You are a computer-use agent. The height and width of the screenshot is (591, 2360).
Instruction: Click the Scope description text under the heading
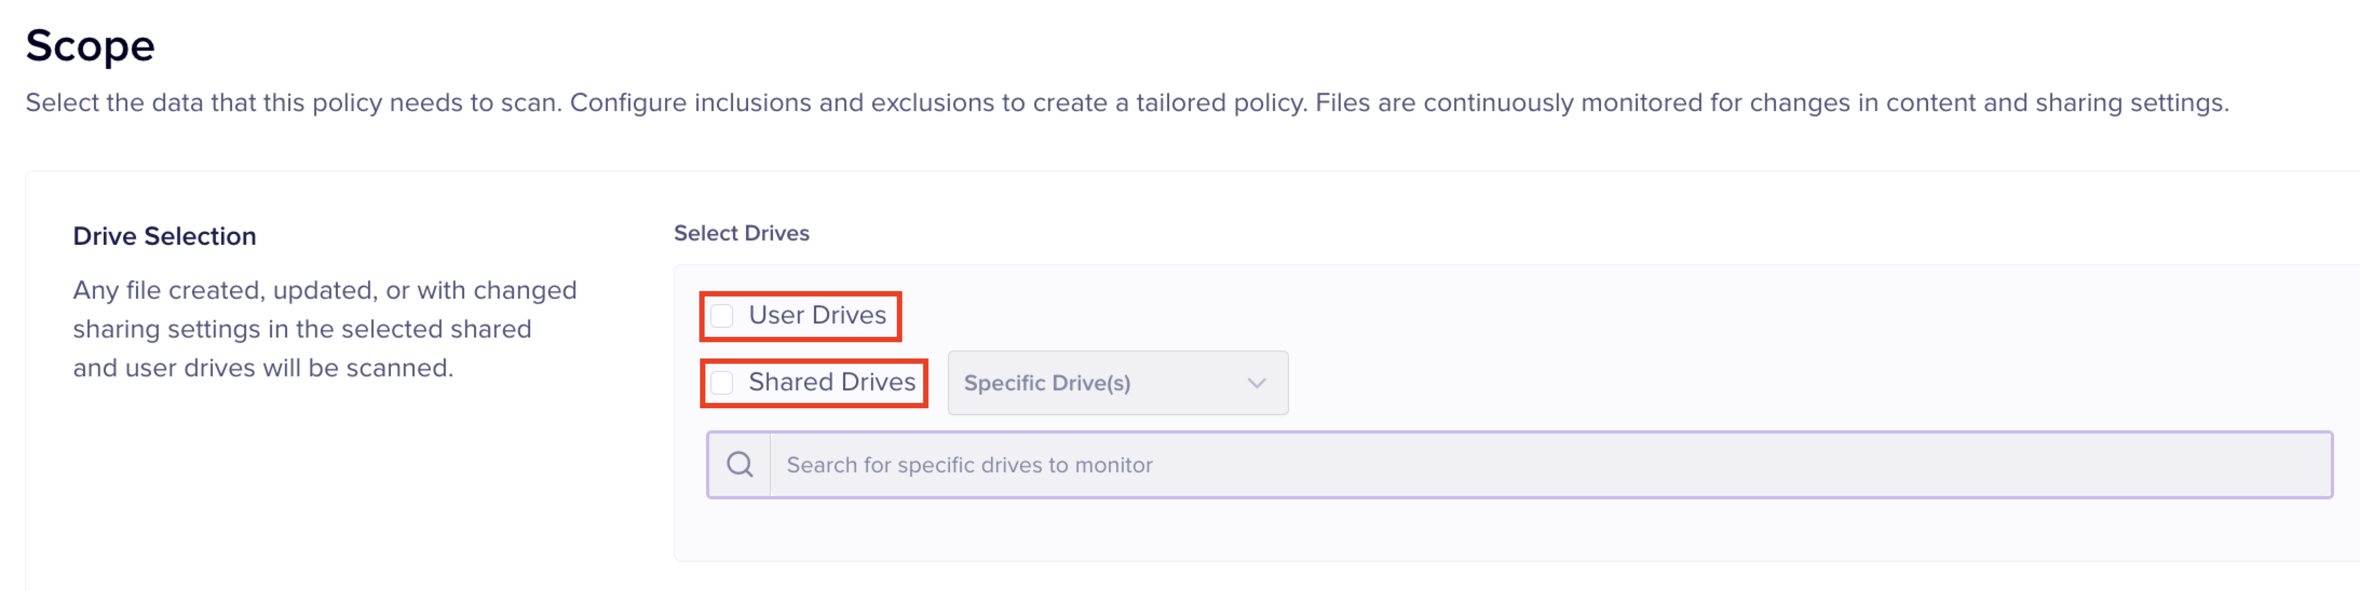[1126, 102]
